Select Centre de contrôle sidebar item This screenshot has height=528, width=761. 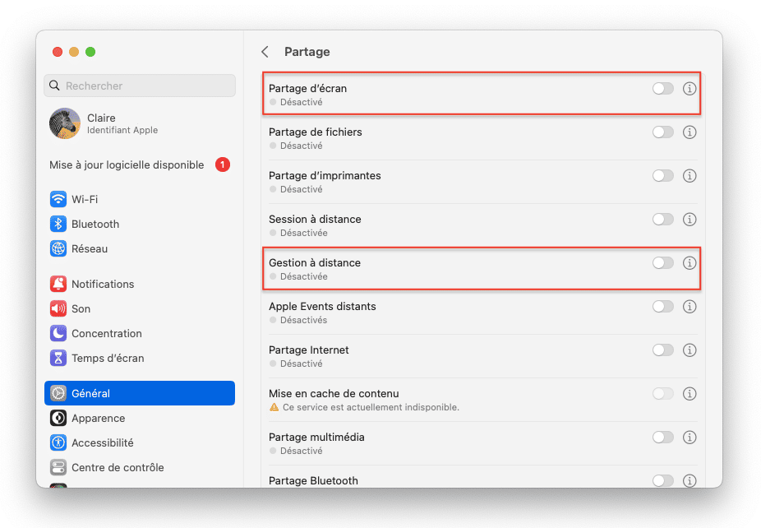118,467
